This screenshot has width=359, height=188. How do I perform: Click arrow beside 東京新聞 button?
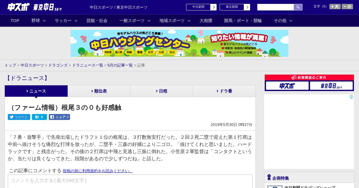pos(247,7)
